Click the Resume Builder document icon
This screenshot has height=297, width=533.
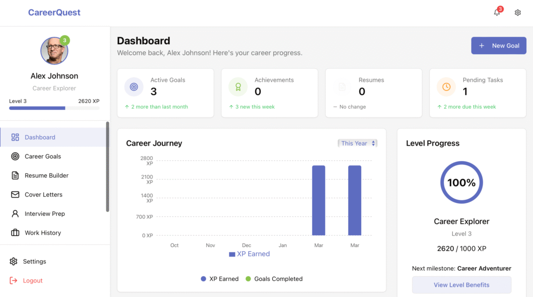point(15,176)
